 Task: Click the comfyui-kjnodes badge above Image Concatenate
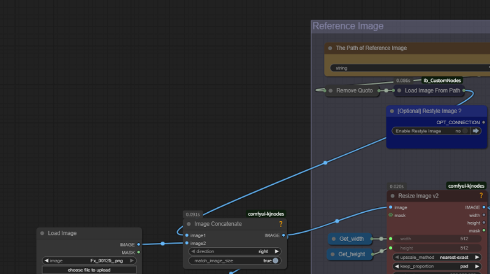point(266,214)
